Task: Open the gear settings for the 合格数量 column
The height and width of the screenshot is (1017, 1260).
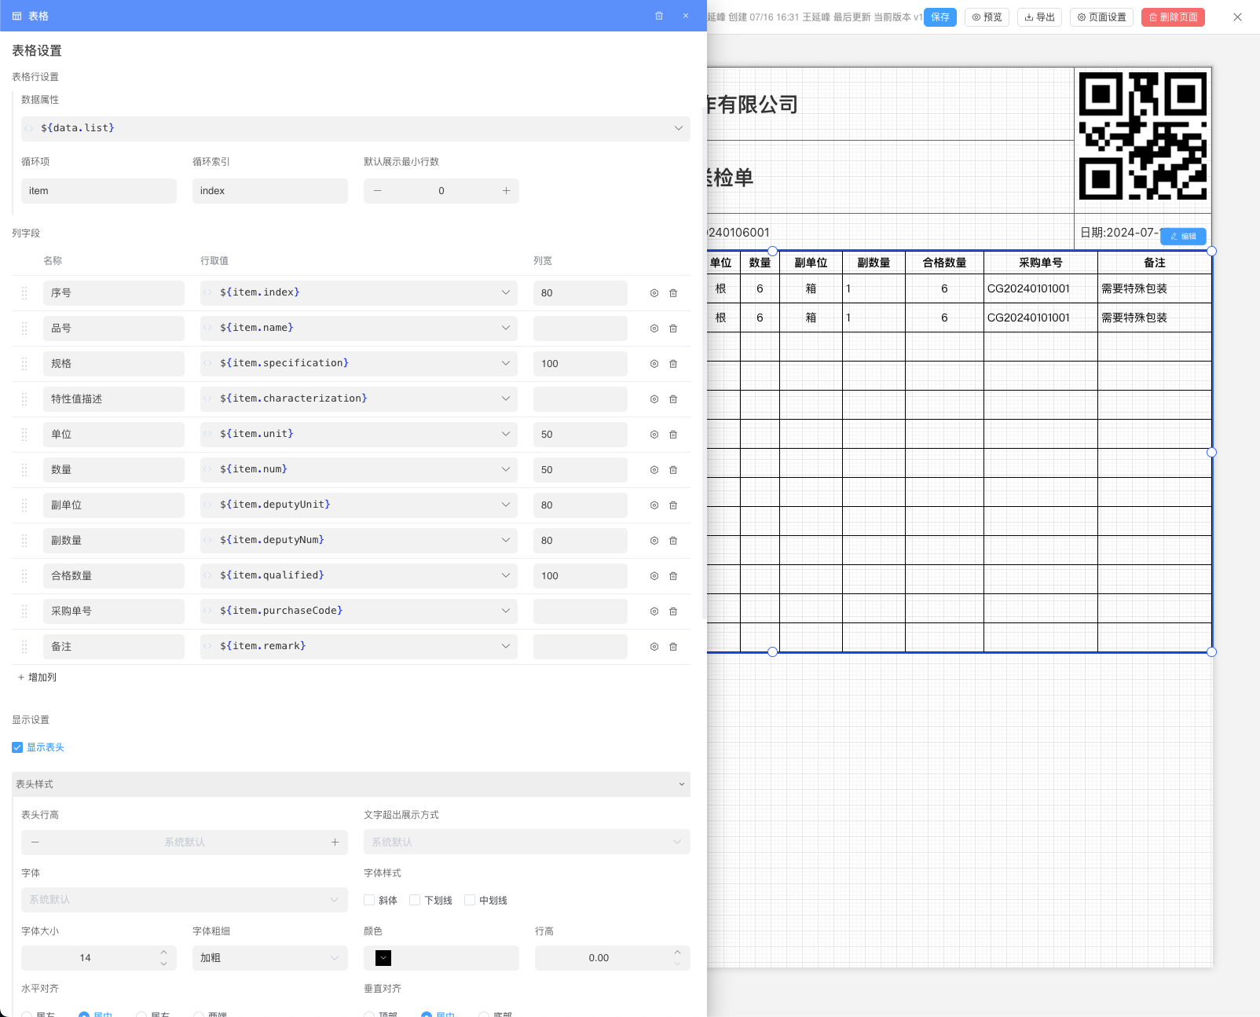Action: point(654,575)
